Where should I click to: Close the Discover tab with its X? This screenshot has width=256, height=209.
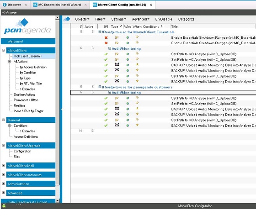[x=26, y=5]
